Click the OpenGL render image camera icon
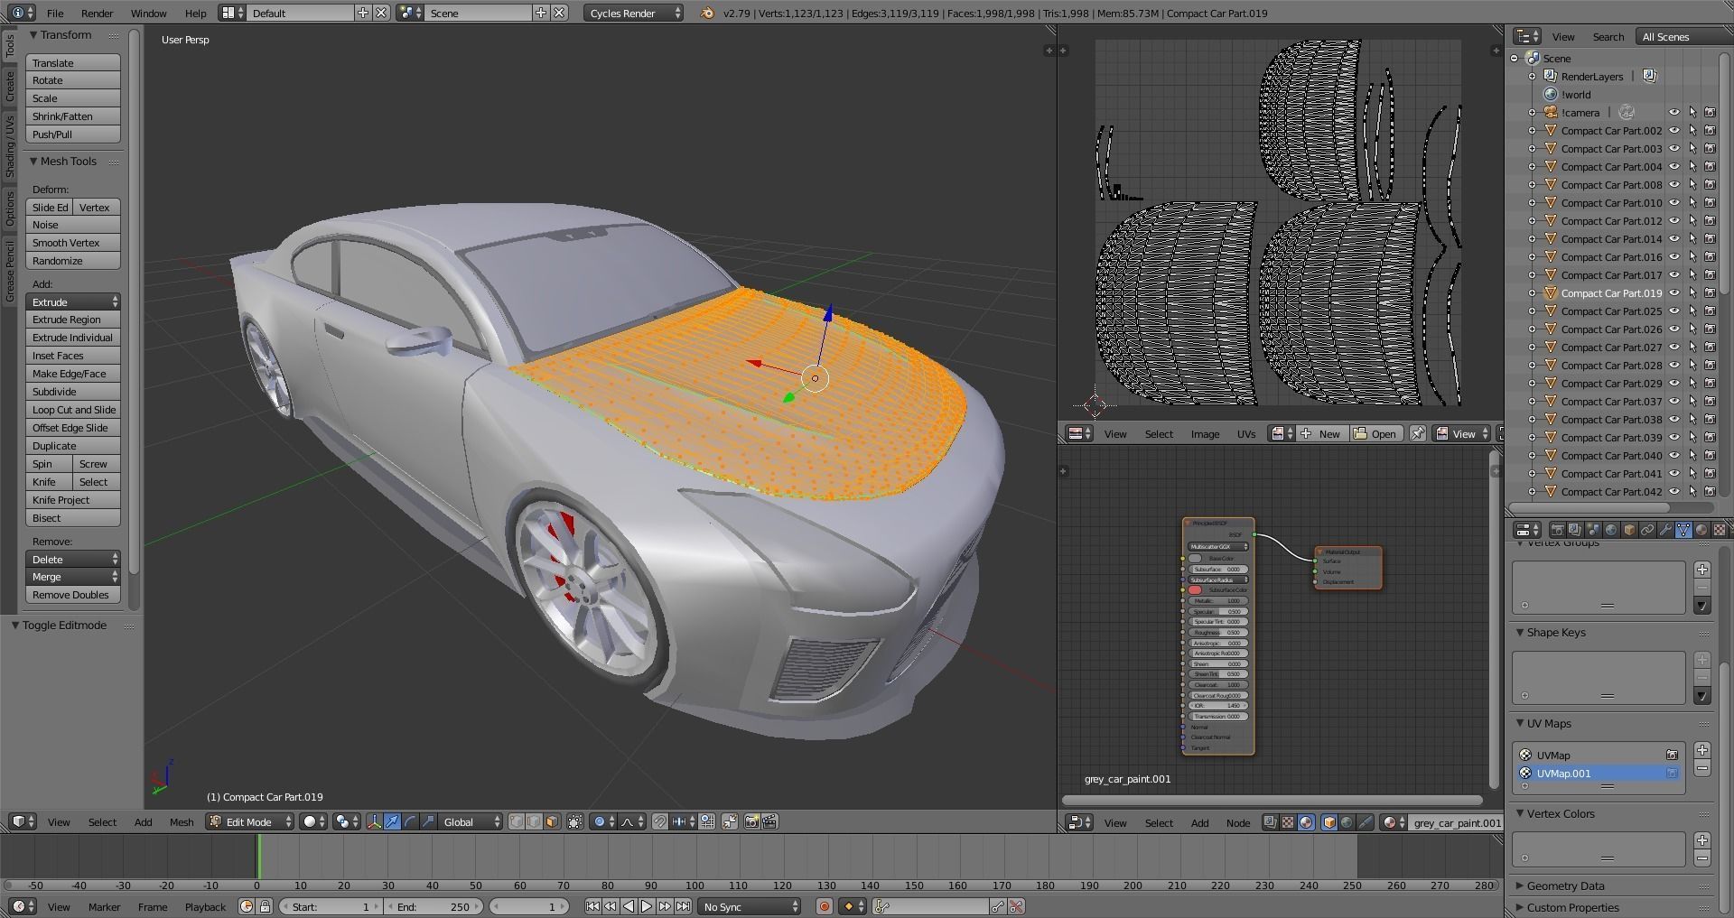The image size is (1734, 918). tap(751, 821)
